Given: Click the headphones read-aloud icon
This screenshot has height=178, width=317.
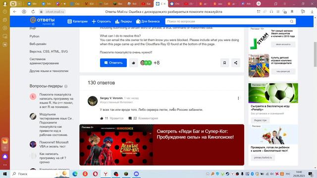Looking at the screenshot, I should point(271,12).
